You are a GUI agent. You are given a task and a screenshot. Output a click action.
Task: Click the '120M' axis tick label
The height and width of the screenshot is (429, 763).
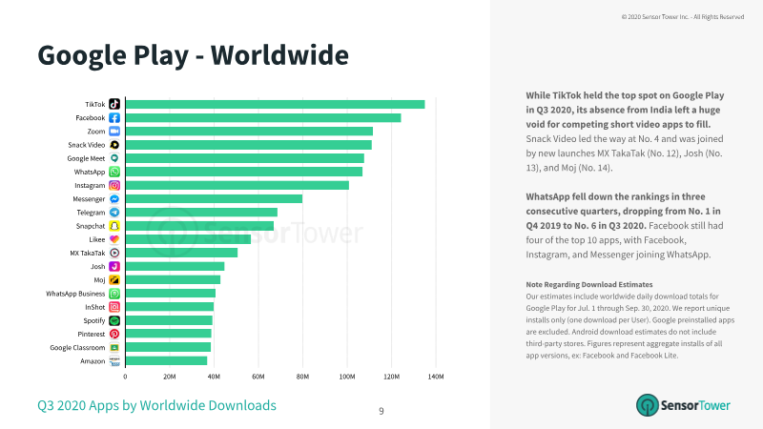click(x=391, y=377)
